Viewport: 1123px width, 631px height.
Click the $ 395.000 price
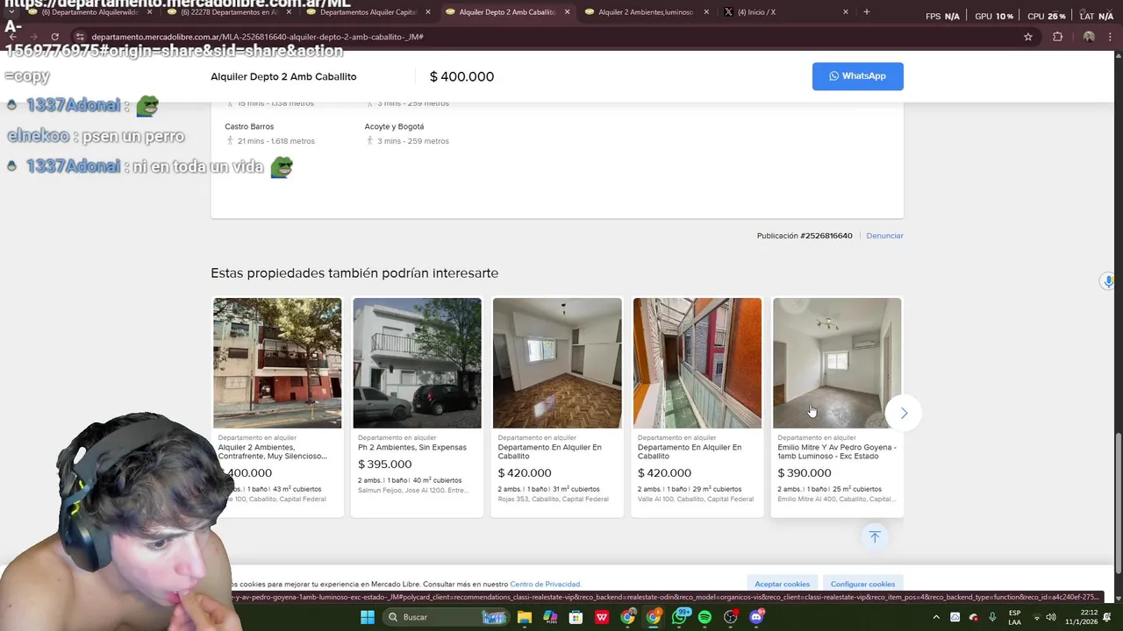click(x=384, y=464)
